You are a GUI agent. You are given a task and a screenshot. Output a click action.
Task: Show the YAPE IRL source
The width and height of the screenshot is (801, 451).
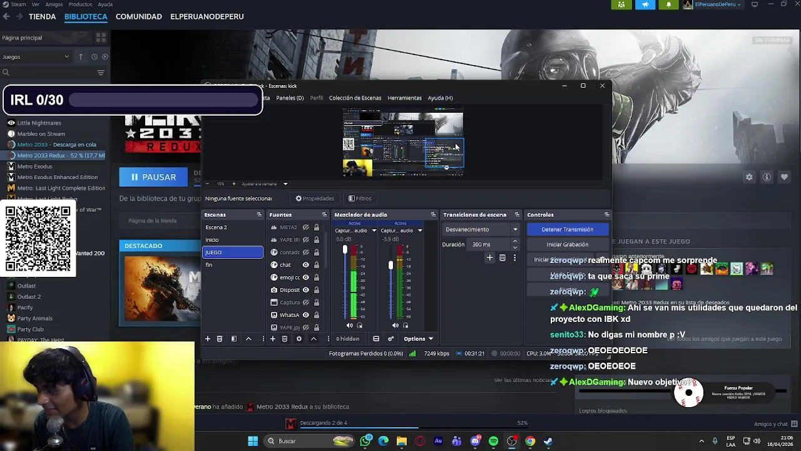coord(306,240)
